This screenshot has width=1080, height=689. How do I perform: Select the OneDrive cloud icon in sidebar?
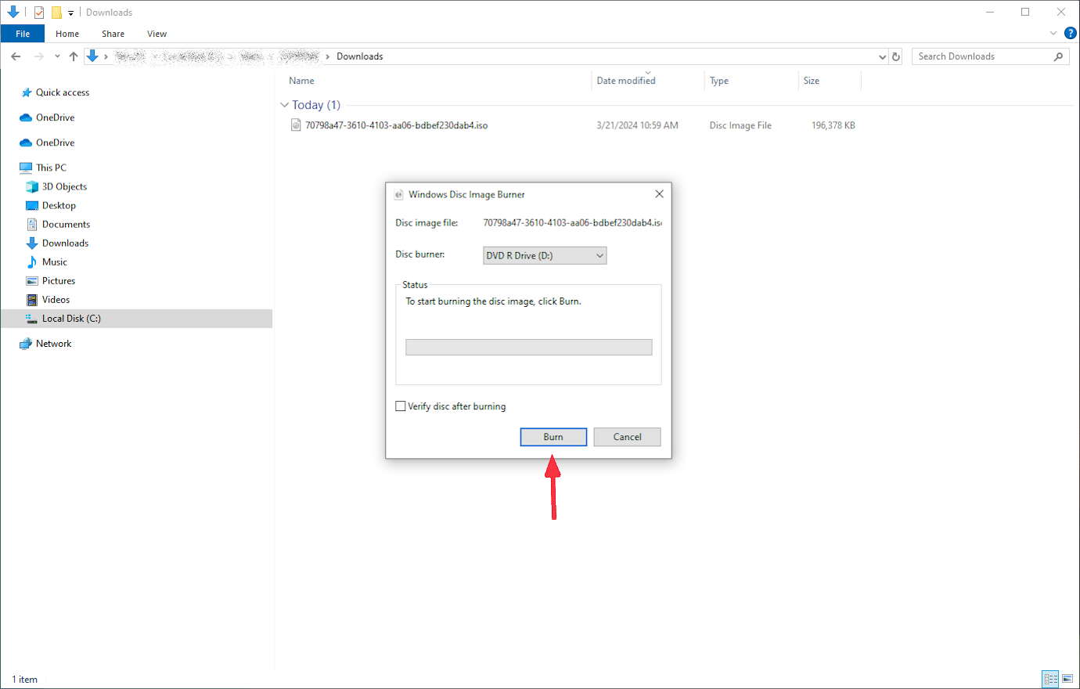[x=27, y=117]
